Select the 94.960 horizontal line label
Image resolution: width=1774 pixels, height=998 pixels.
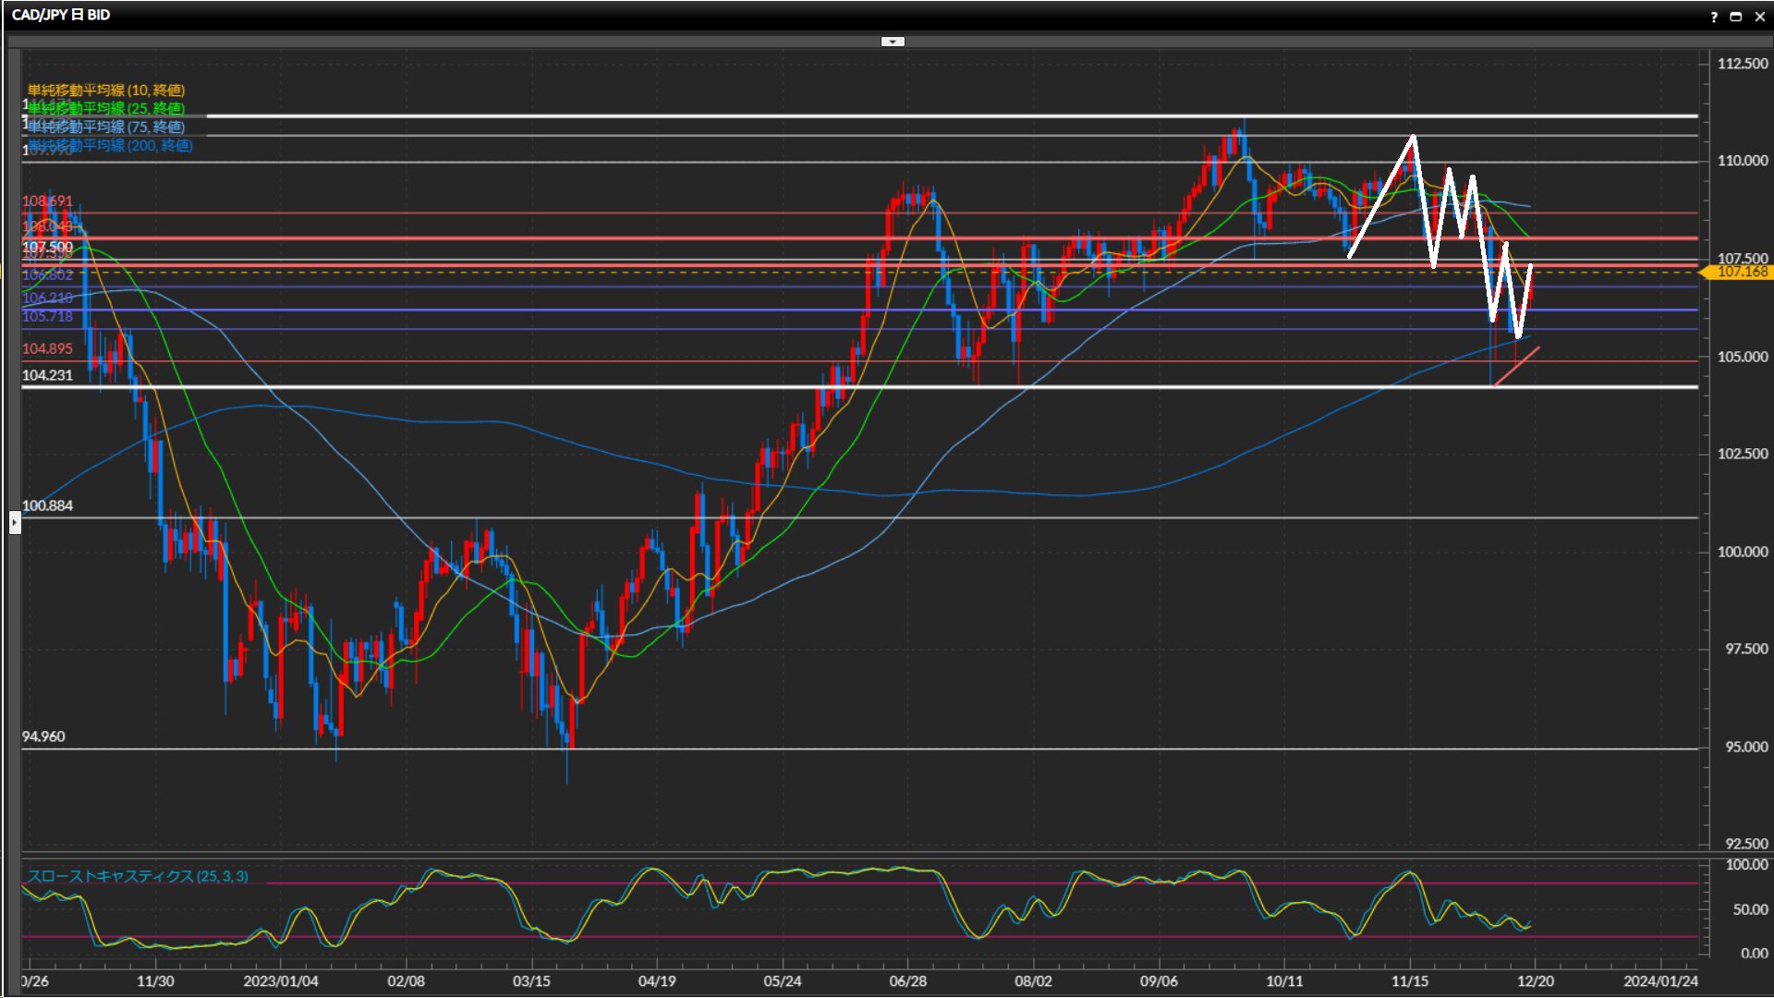[43, 736]
